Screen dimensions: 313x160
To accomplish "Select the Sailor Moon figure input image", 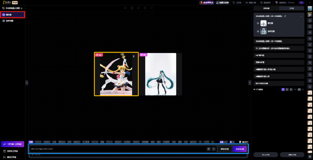I will tap(116, 74).
